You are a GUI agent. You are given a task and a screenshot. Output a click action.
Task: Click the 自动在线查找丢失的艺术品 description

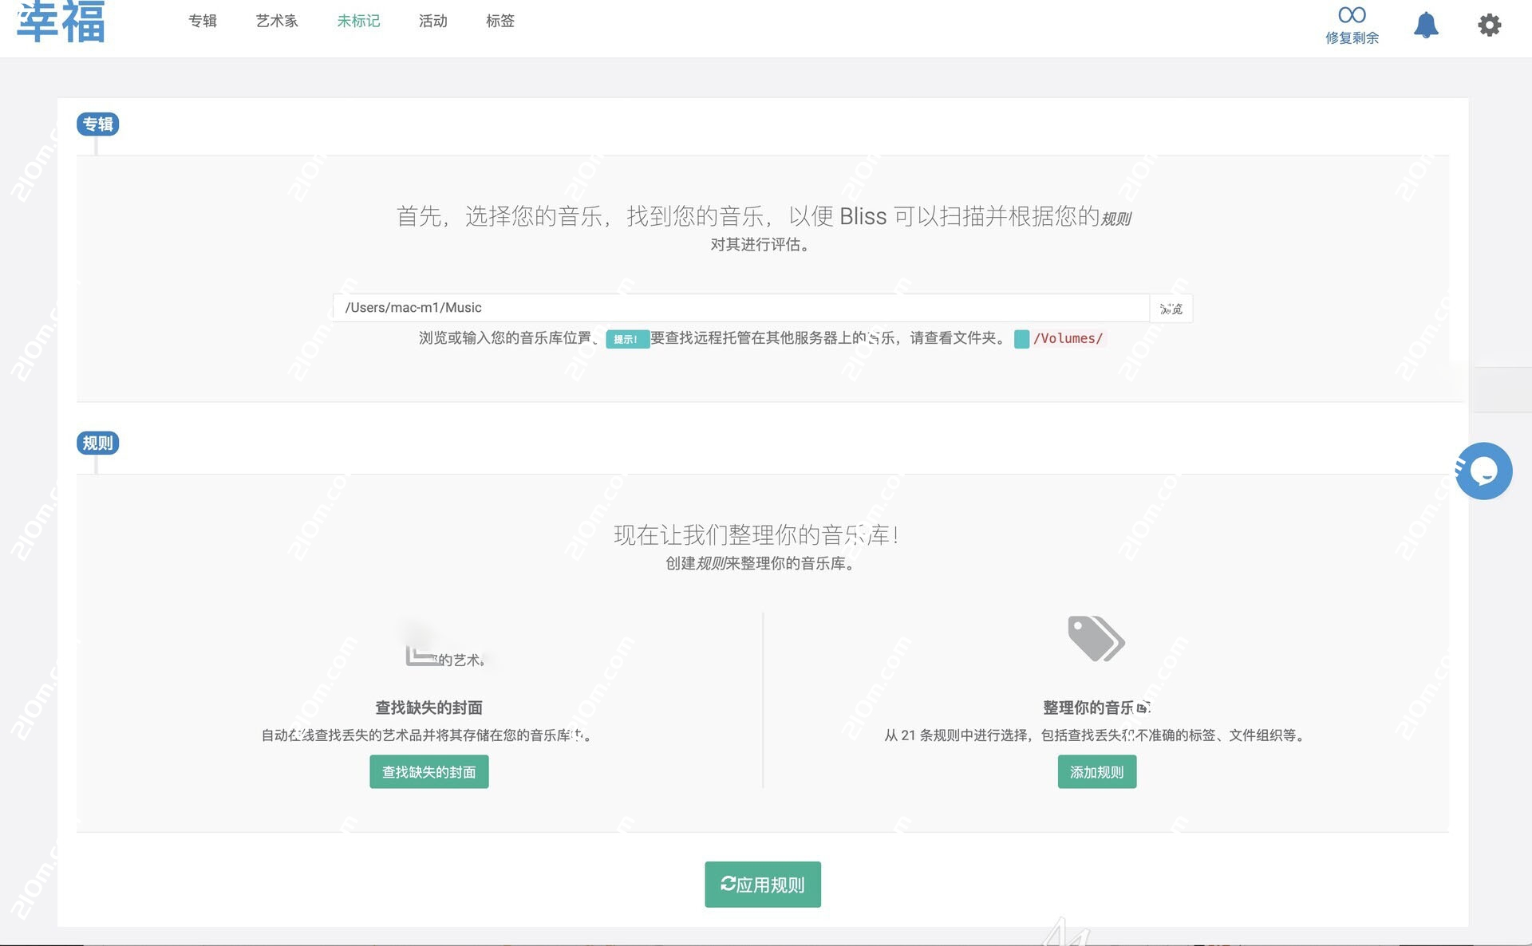(428, 735)
